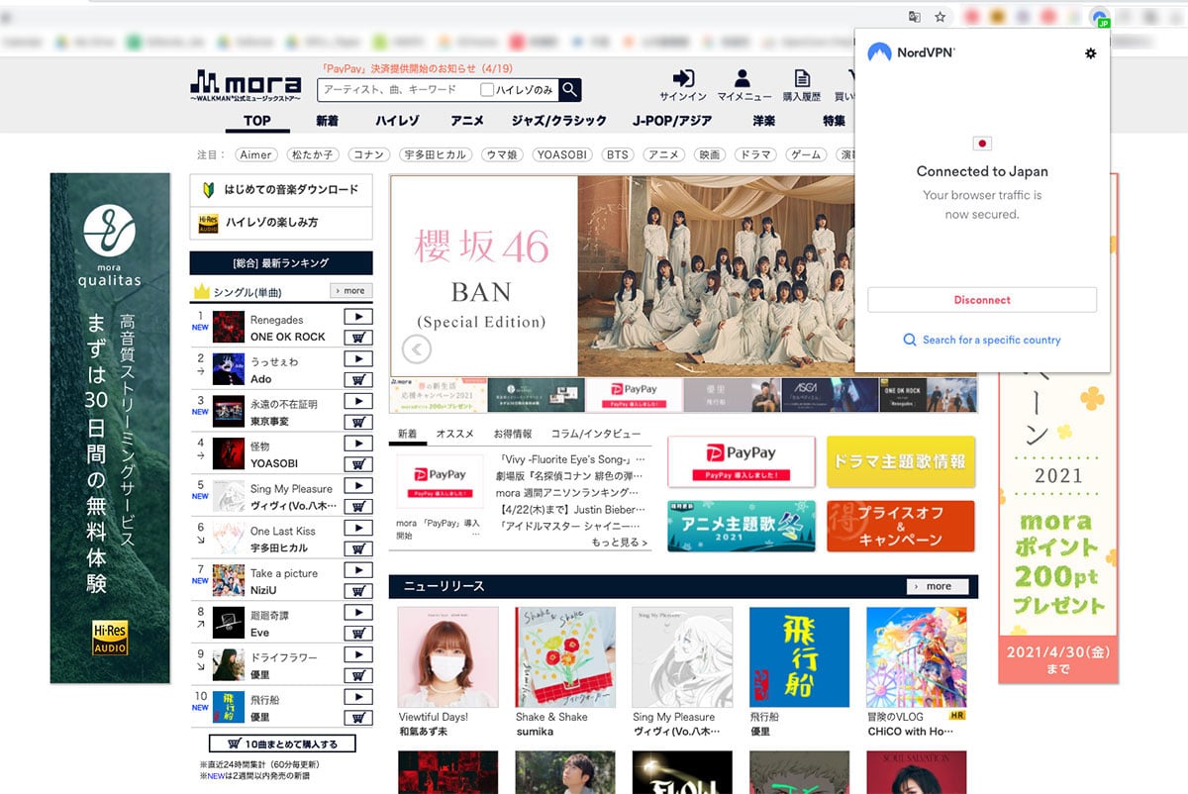Play preview of 怪物 by YOASOBI

point(357,444)
